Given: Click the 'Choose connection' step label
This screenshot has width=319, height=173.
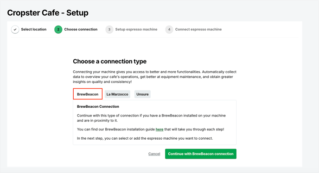Looking at the screenshot, I should pos(81,29).
